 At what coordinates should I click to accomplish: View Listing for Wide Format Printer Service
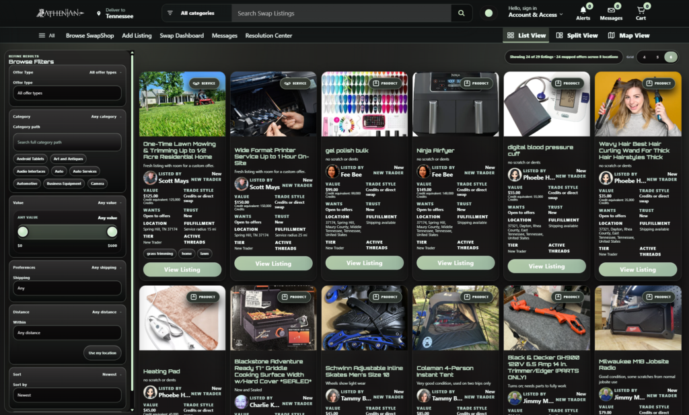273,264
